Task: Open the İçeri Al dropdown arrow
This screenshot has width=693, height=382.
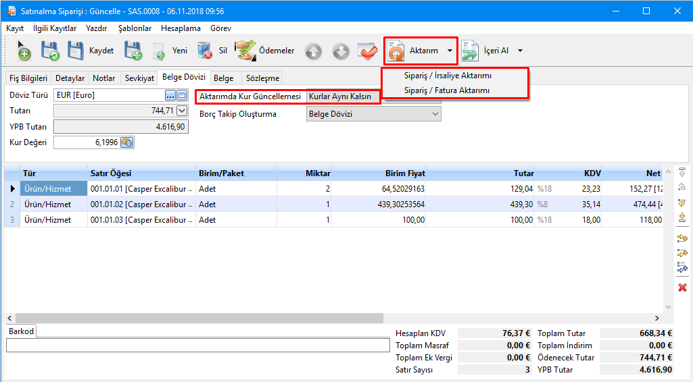Action: coord(520,51)
